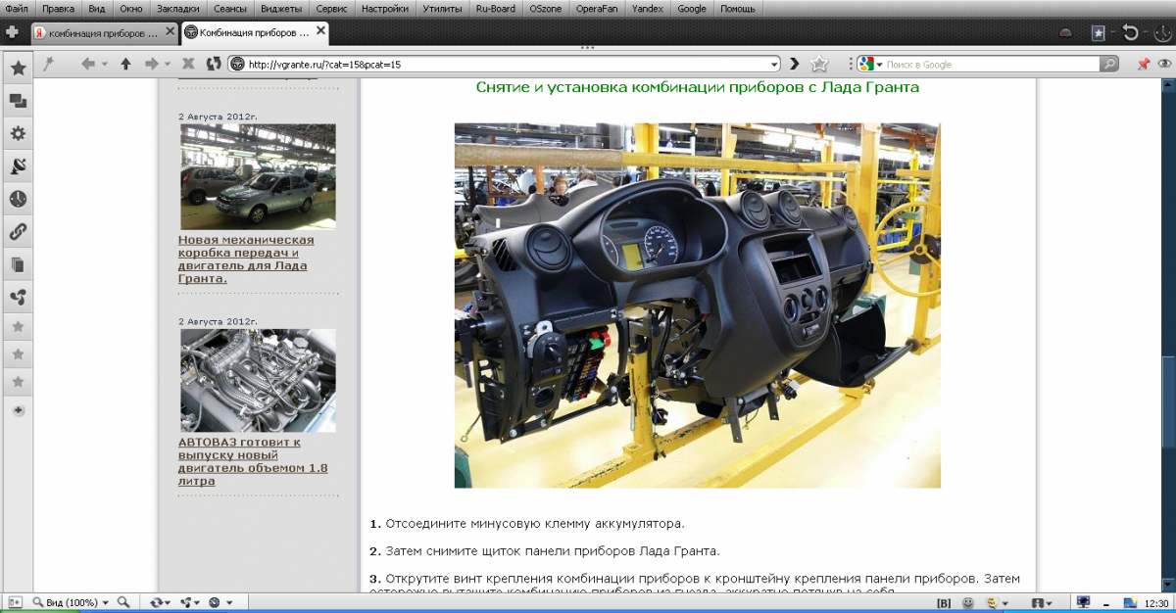Click the system clock showing 12:30
This screenshot has width=1176, height=613.
point(1156,603)
